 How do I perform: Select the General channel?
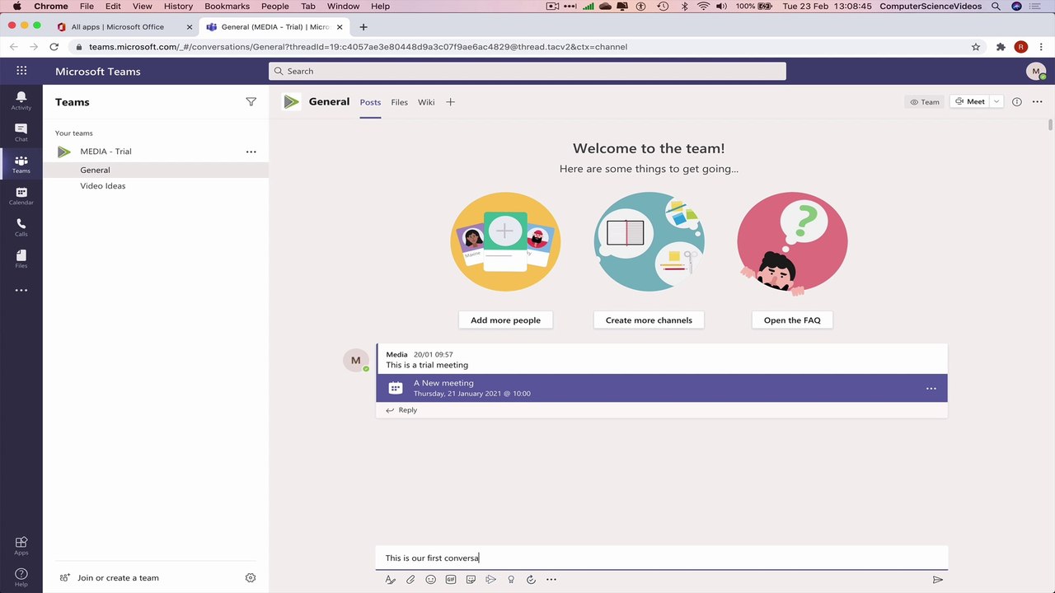coord(156,170)
